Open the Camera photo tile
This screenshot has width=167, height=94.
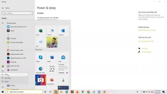[x=41, y=80]
